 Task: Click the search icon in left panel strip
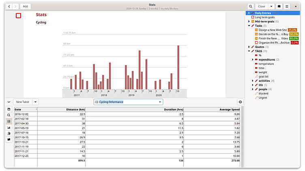pyautogui.click(x=9, y=115)
